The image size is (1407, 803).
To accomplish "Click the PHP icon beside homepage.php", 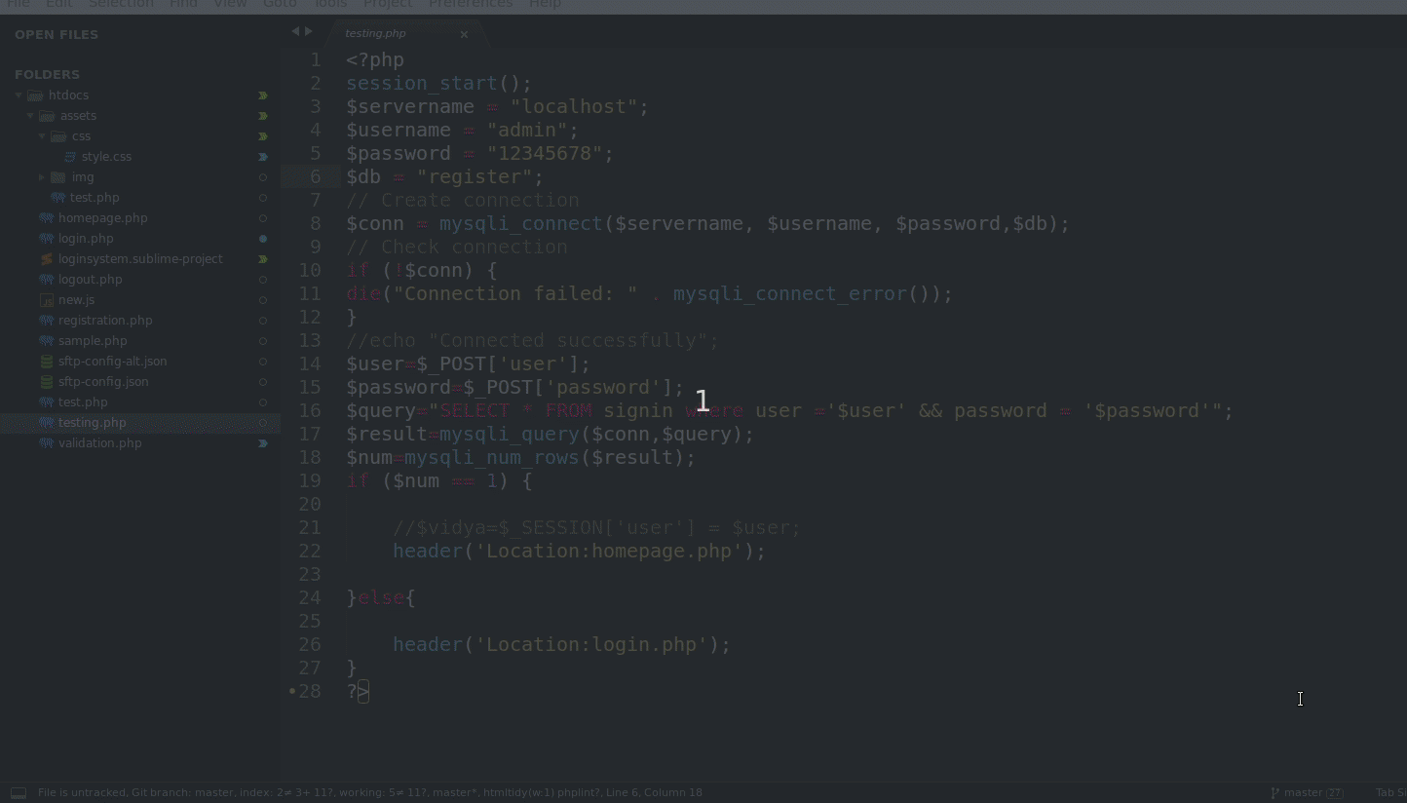I will point(46,218).
